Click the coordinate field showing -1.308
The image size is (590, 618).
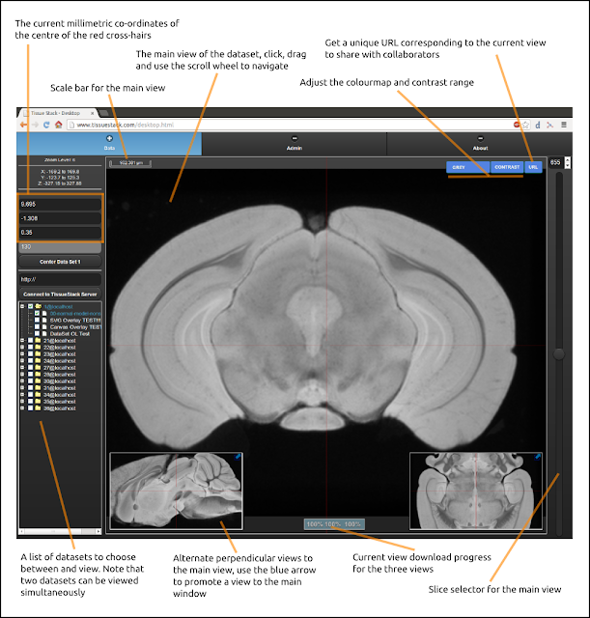(x=60, y=218)
